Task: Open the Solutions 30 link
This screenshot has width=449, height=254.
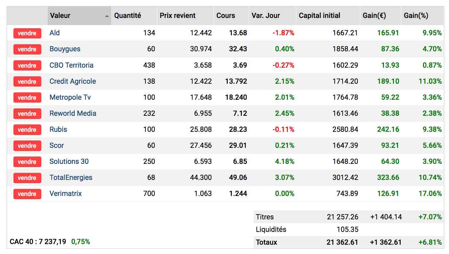Action: pyautogui.click(x=69, y=161)
